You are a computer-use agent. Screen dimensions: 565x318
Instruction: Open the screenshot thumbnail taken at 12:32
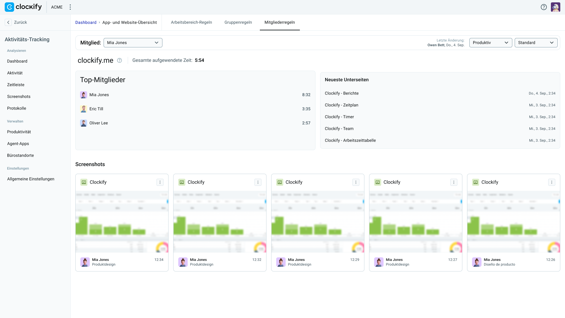tap(220, 222)
